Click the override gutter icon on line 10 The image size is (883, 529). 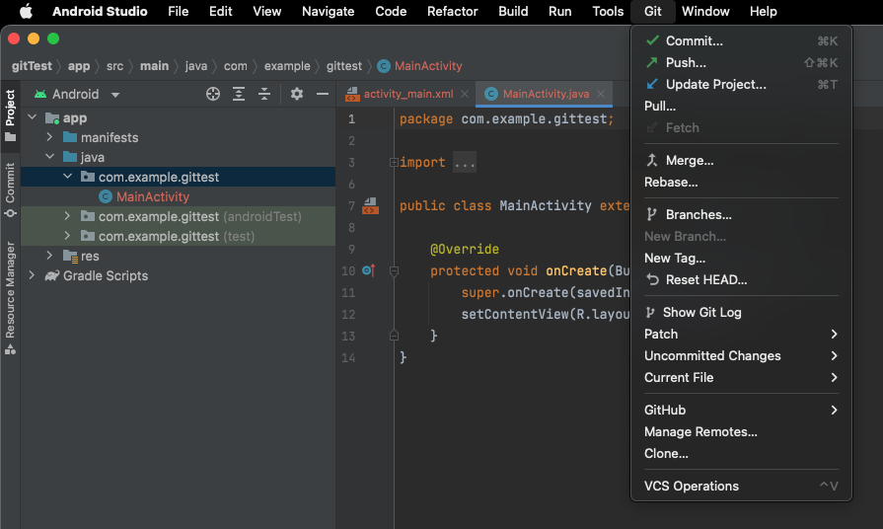coord(368,270)
